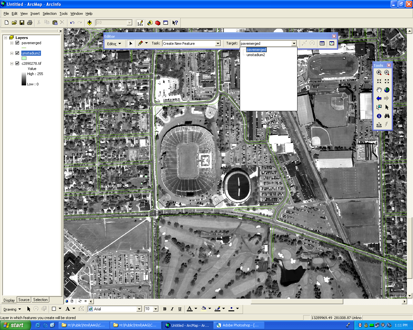
Task: Click the umstadium2 green symbol swatch
Action: point(24,58)
